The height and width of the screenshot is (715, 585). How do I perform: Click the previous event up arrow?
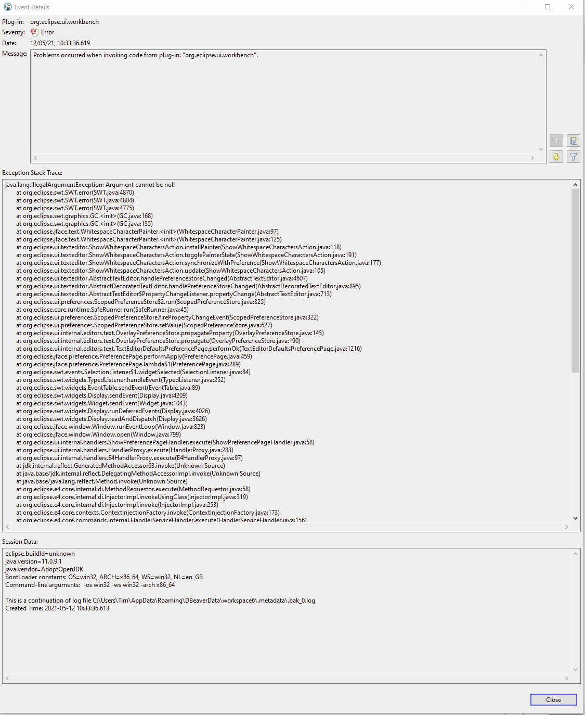556,141
